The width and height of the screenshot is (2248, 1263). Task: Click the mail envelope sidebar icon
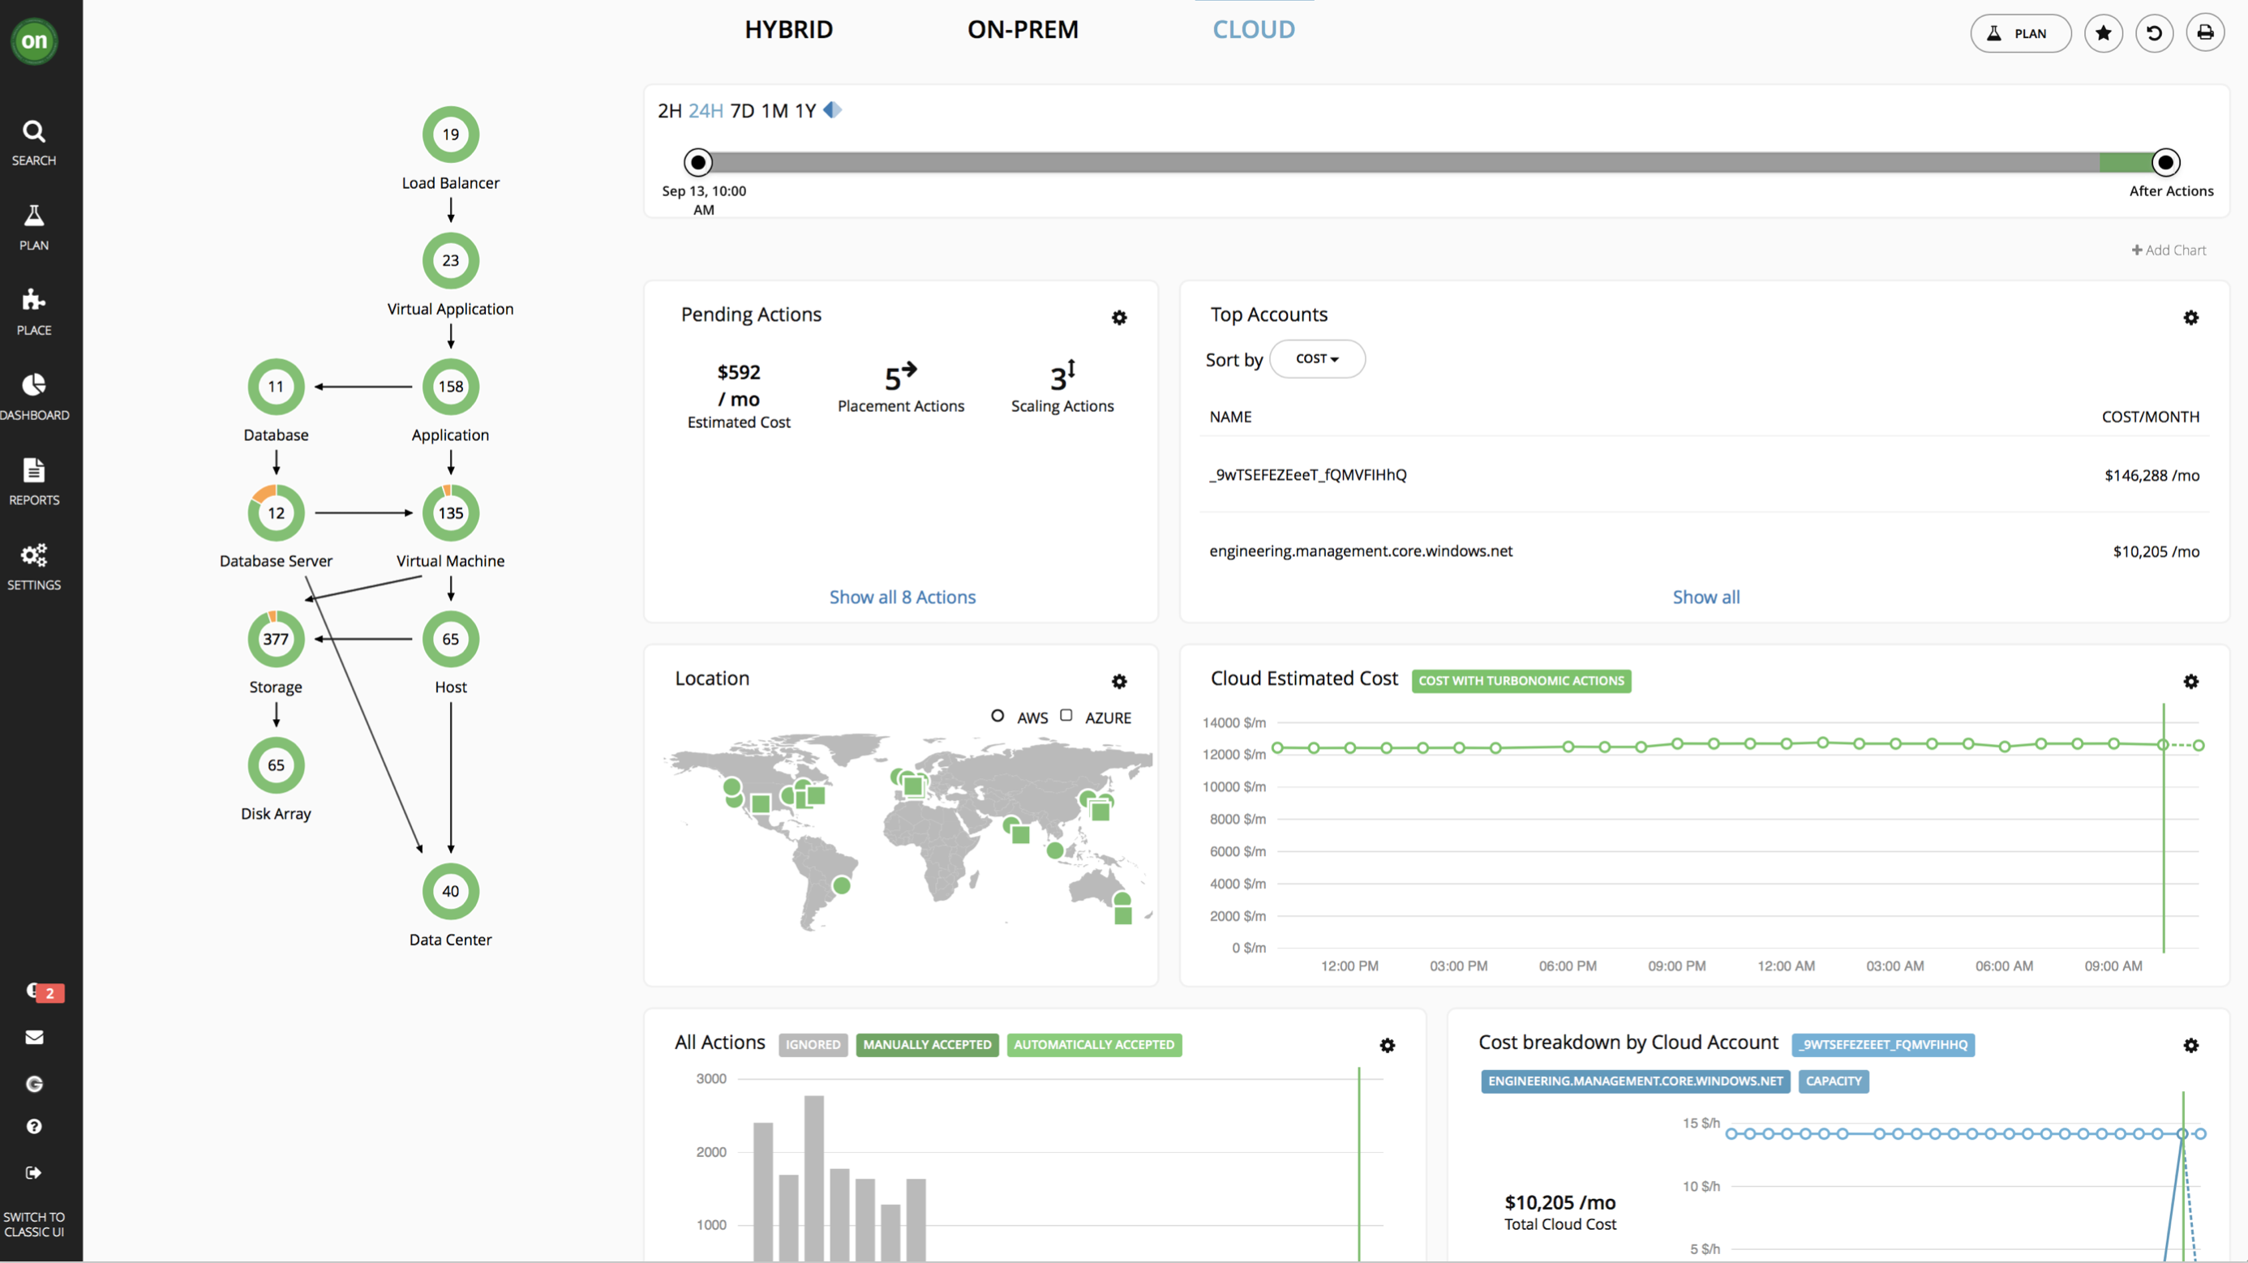[x=34, y=1037]
